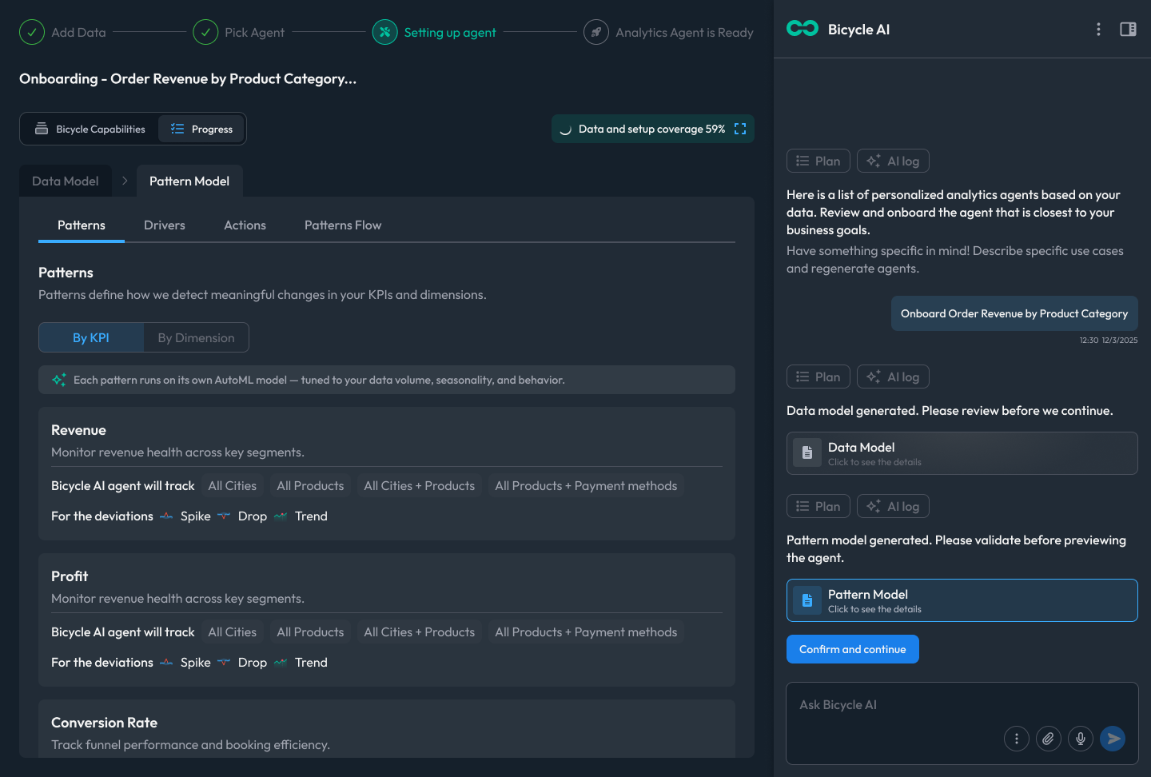Select All Products chip under Profit
Image resolution: width=1151 pixels, height=777 pixels.
coord(310,632)
